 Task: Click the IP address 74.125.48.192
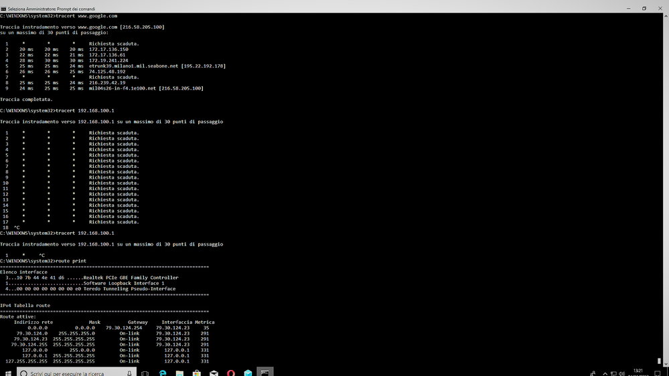(x=107, y=72)
